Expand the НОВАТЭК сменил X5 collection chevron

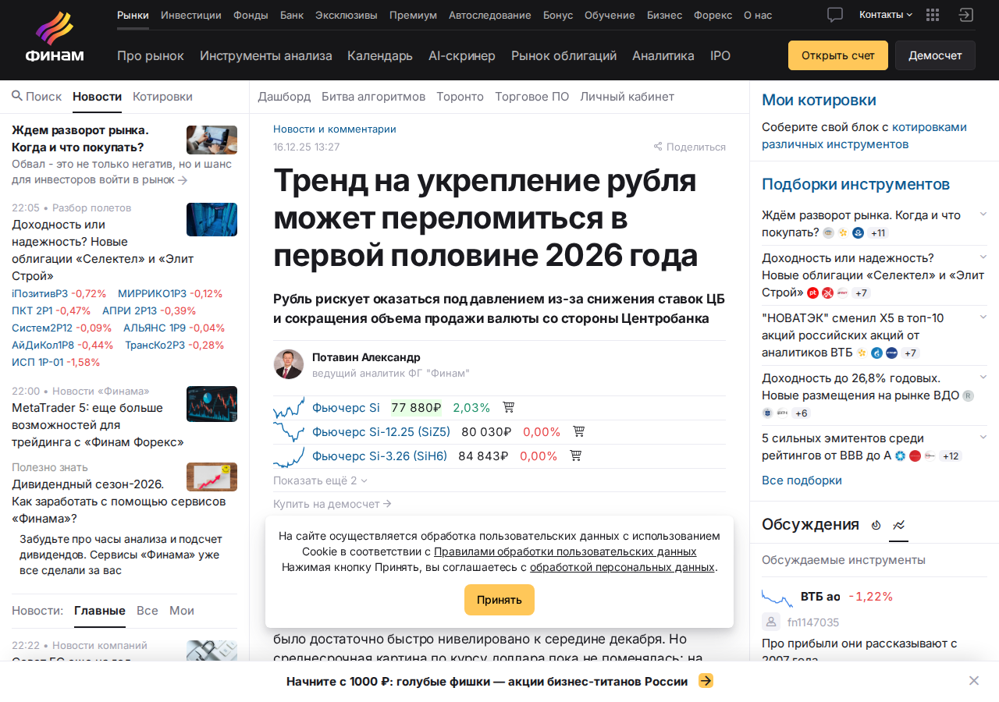[983, 317]
